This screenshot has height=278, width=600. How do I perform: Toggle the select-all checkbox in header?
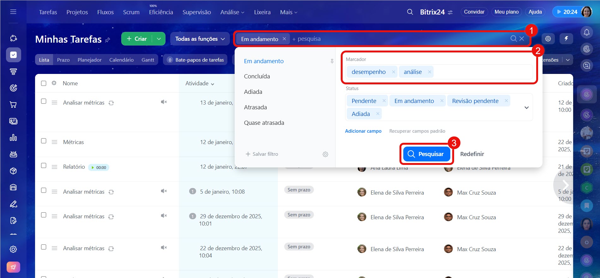(44, 83)
